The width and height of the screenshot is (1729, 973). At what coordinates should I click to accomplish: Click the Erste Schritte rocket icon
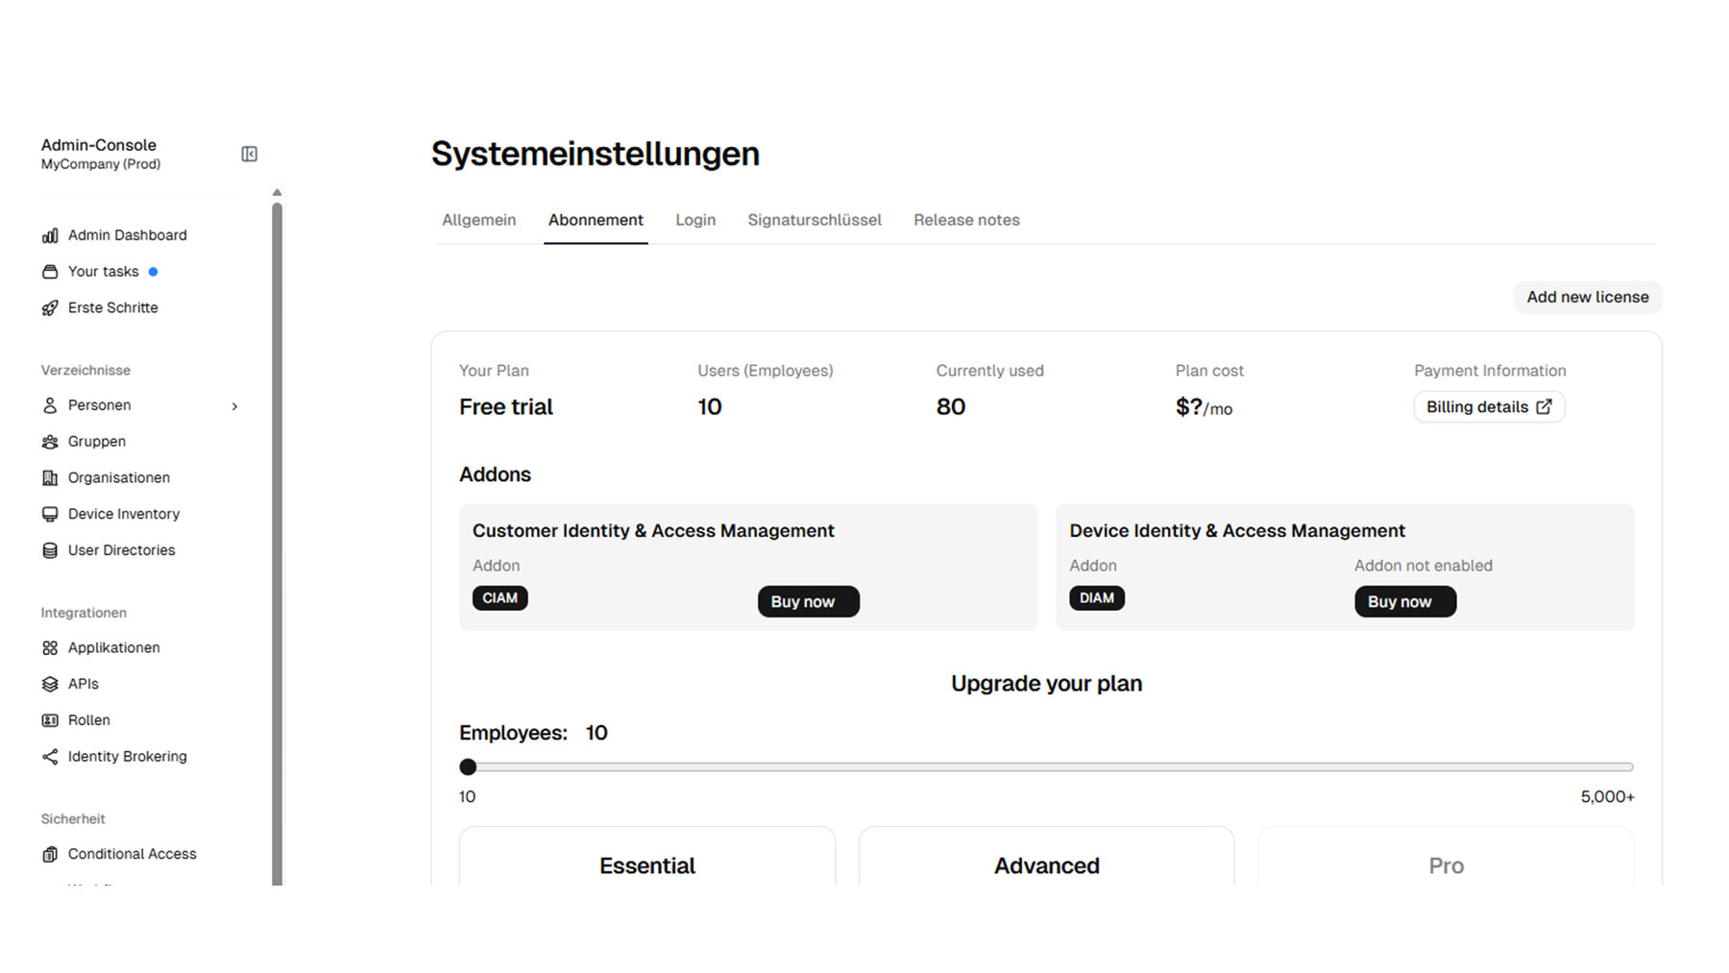[x=50, y=308]
